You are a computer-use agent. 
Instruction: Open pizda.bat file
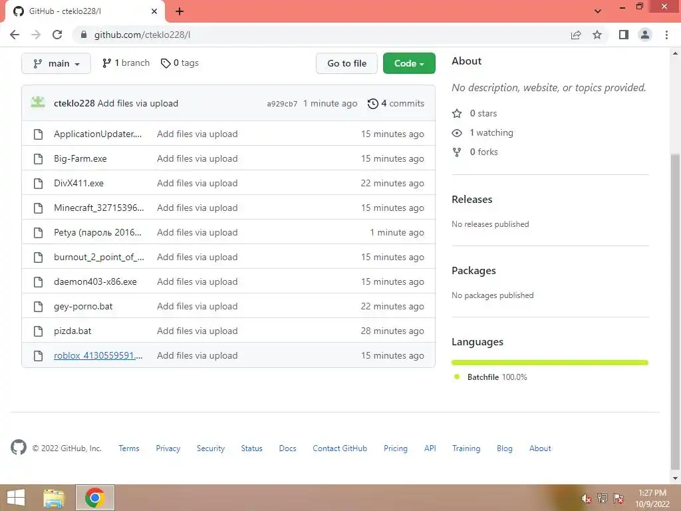point(72,331)
